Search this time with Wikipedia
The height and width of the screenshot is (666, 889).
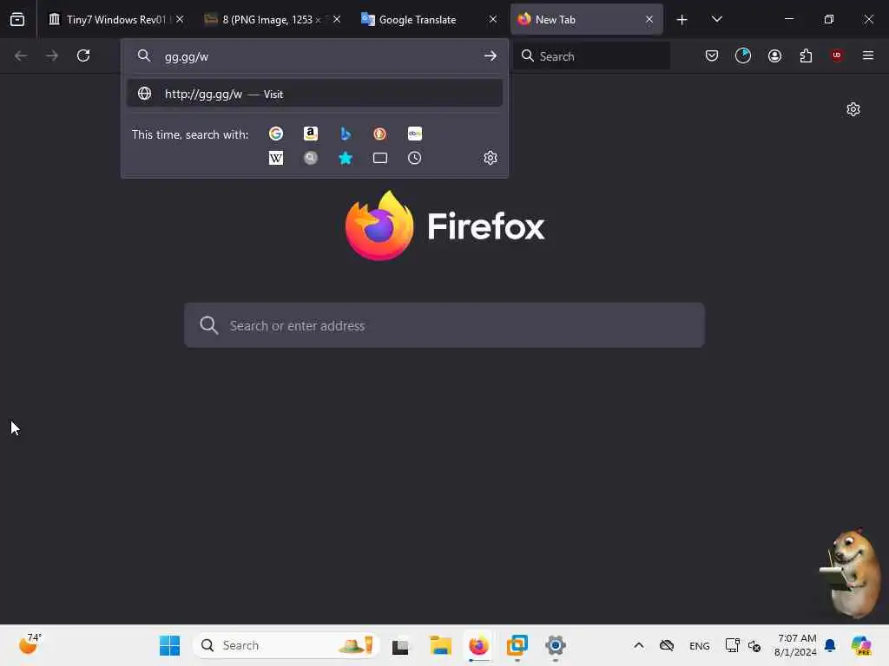click(x=276, y=158)
